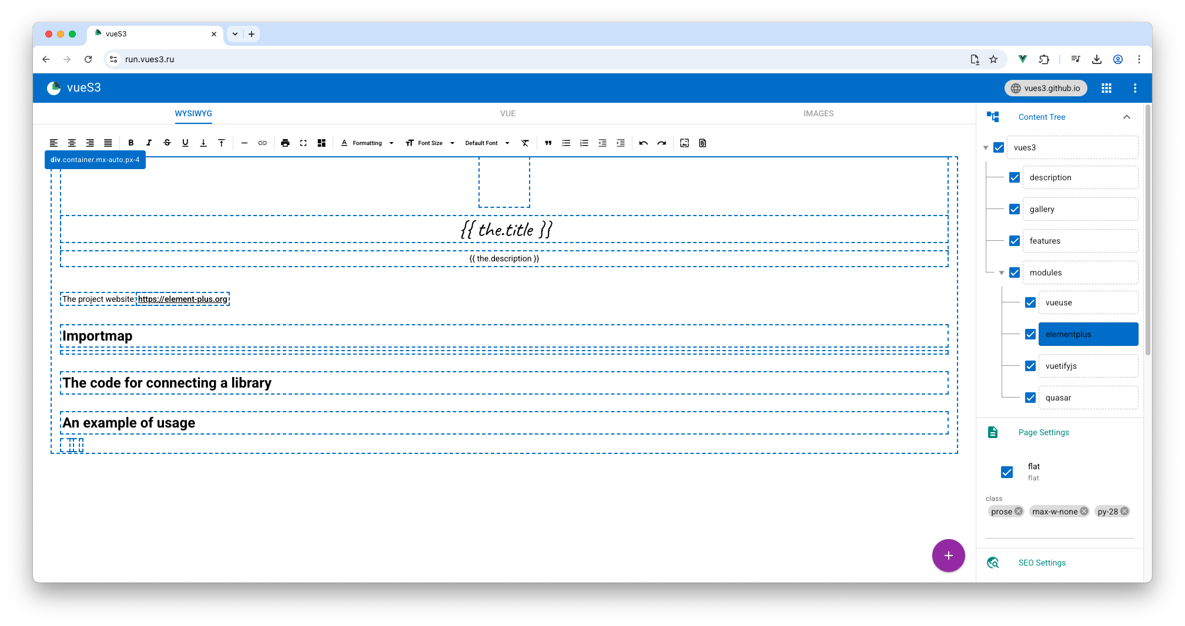Remove the max-w-none class chip
Viewport: 1185px width, 626px height.
click(1084, 511)
